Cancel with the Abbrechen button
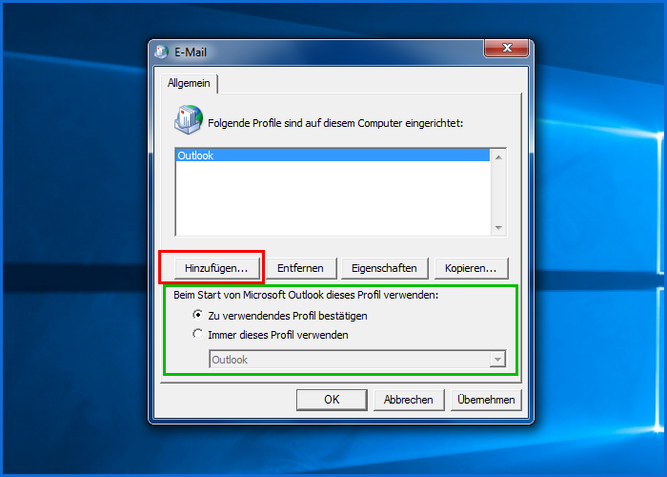 tap(409, 400)
